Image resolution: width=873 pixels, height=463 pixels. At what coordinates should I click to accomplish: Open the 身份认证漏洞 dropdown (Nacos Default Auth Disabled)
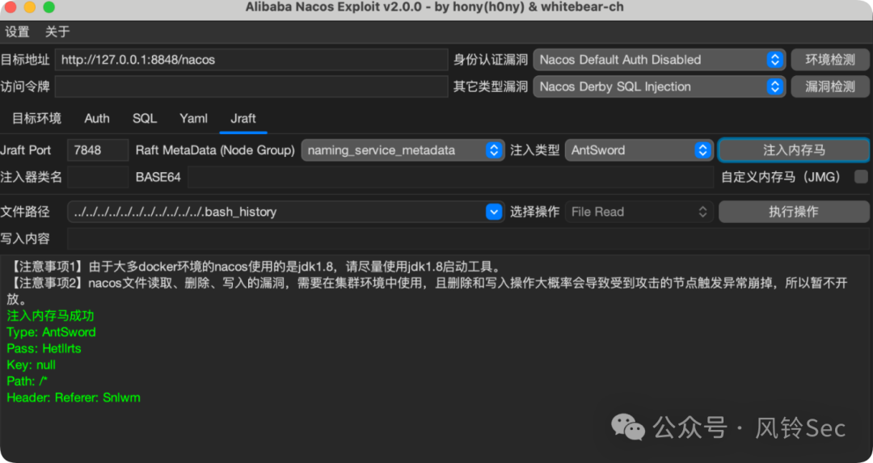tap(660, 60)
